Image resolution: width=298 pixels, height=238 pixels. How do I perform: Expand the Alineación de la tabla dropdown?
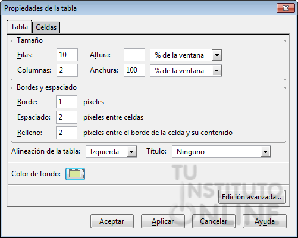[111, 152]
